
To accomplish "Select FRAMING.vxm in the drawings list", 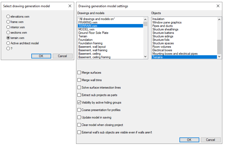I will [88, 22].
